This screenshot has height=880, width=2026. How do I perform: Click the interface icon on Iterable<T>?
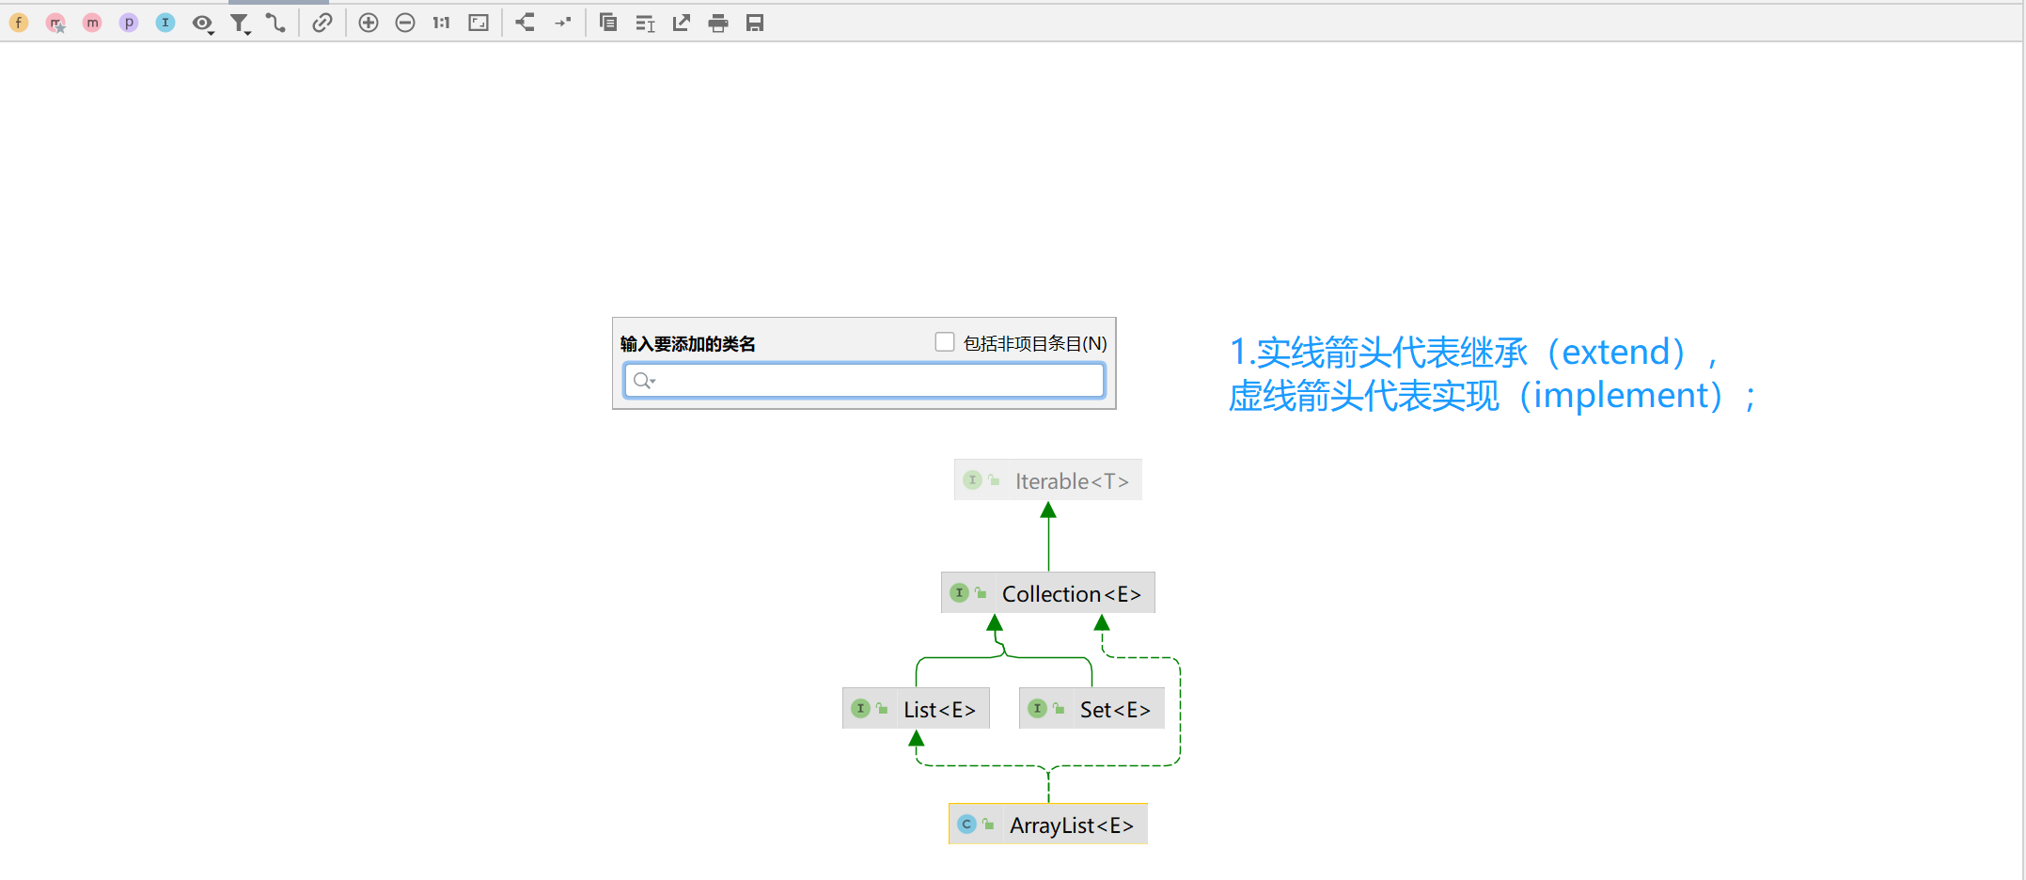[x=973, y=480]
